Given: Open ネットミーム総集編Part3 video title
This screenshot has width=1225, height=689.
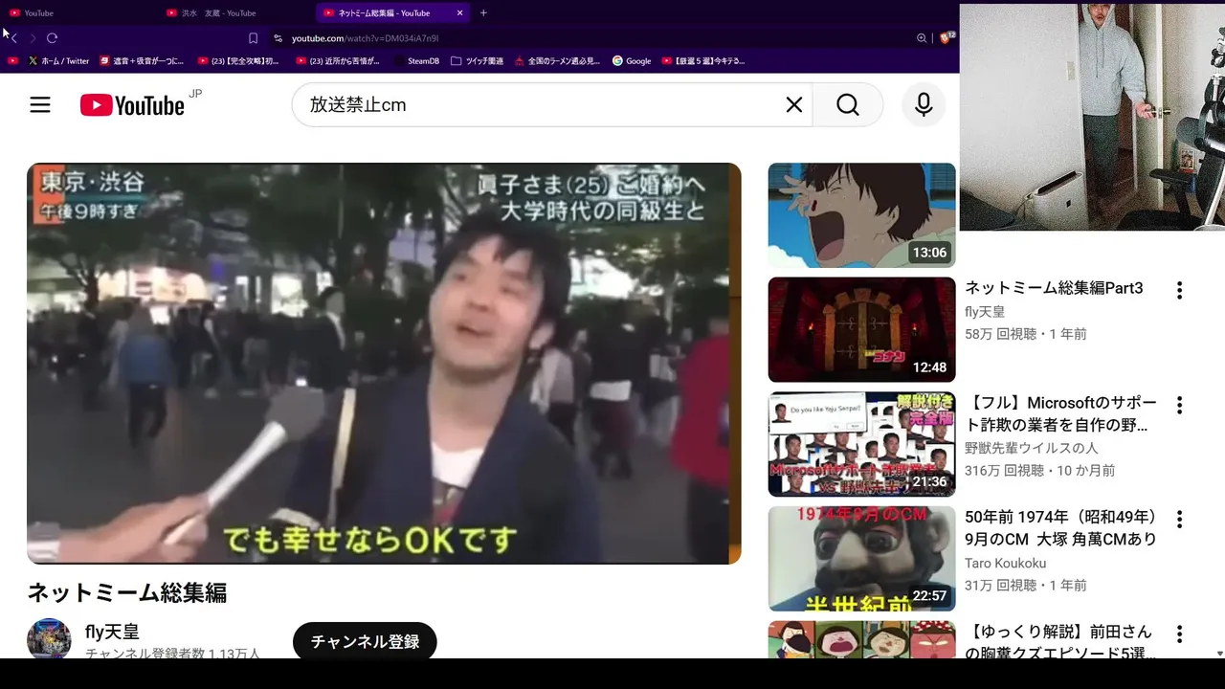Looking at the screenshot, I should point(1054,288).
